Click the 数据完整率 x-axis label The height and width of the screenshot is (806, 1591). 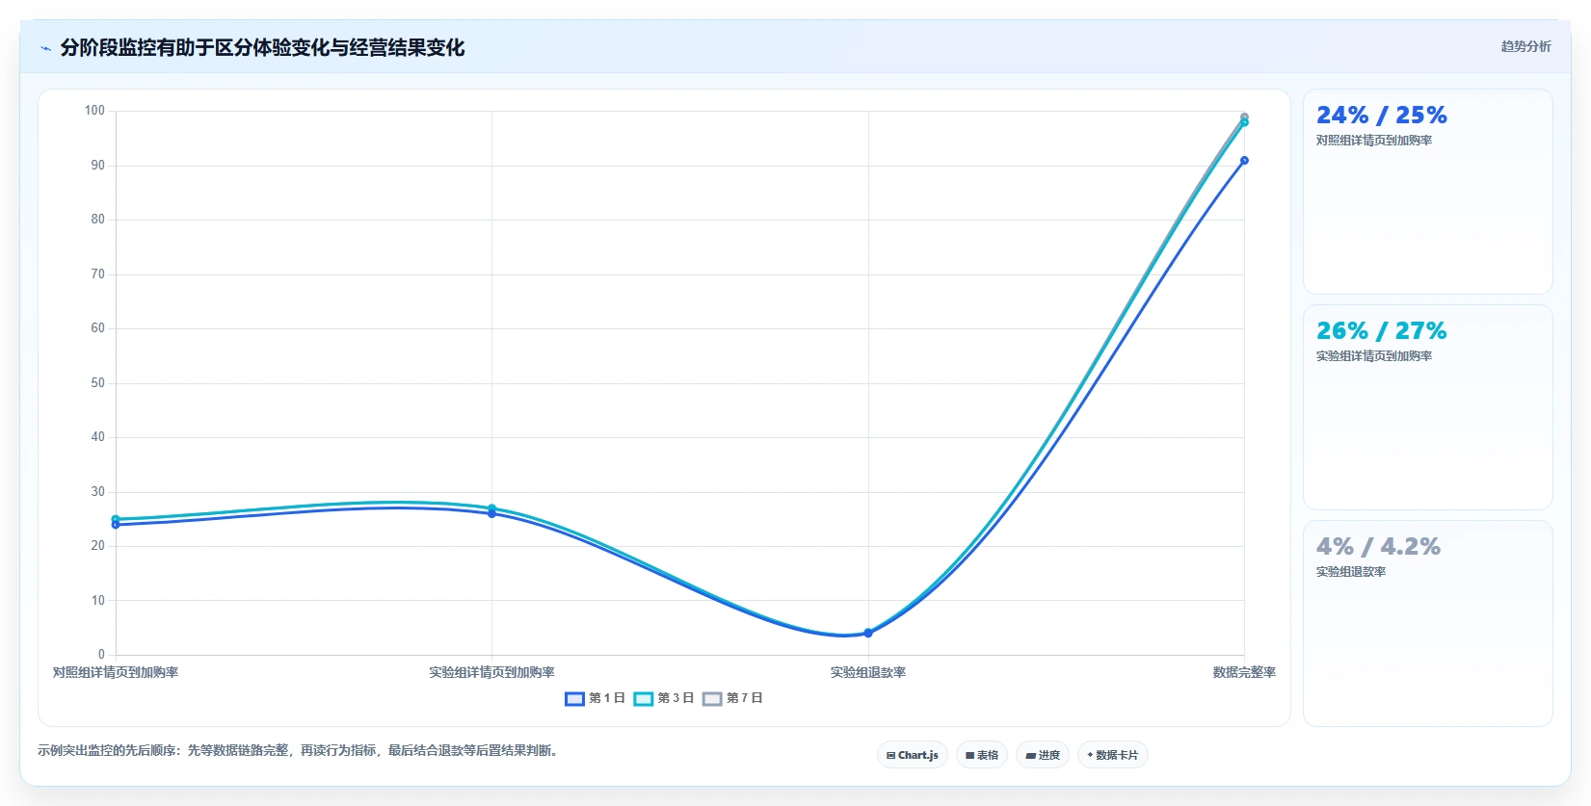click(x=1244, y=672)
